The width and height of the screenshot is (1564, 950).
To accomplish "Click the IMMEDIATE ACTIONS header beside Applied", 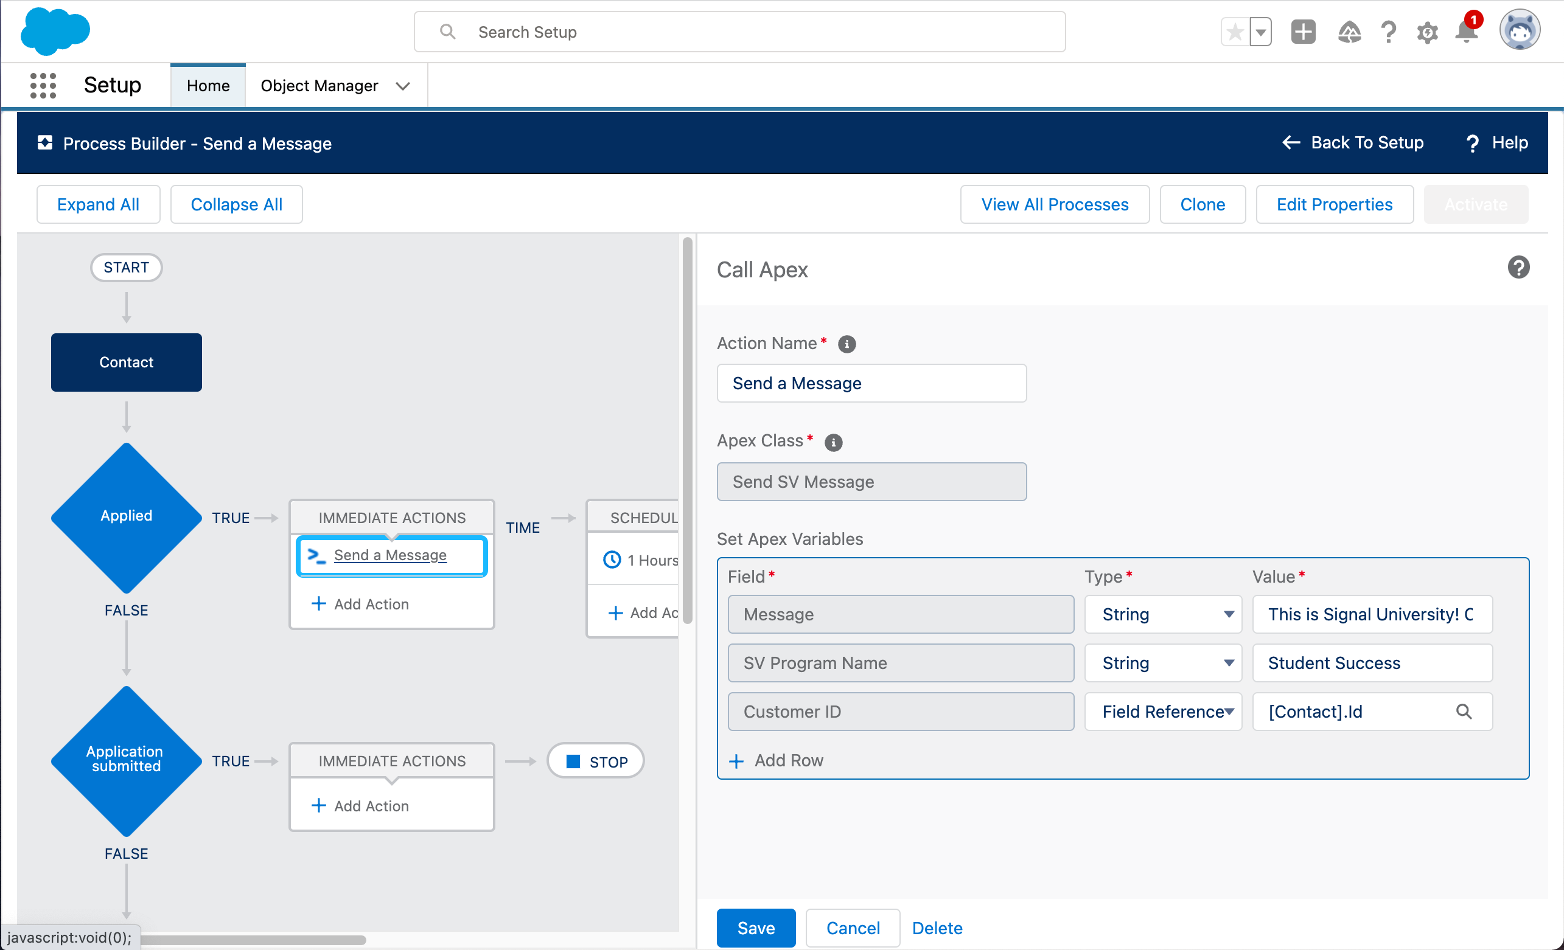I will click(x=392, y=518).
